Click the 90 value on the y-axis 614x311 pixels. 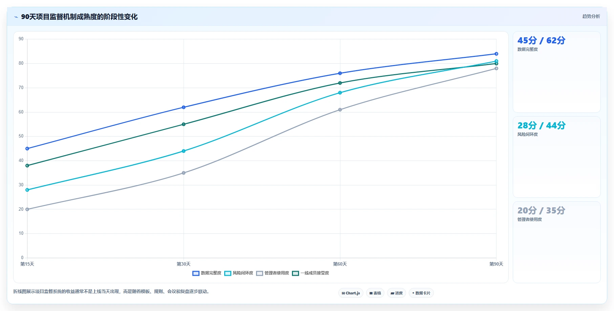click(x=21, y=39)
